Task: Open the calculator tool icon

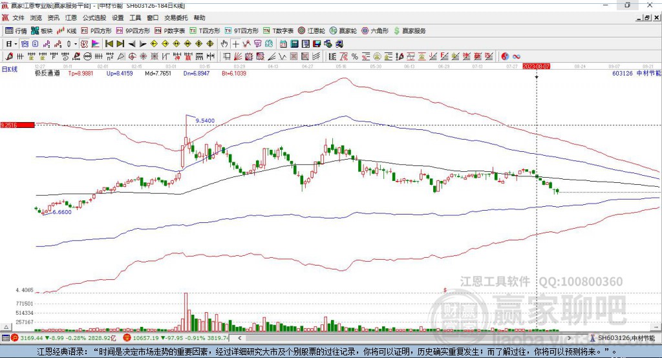Action: point(294,44)
